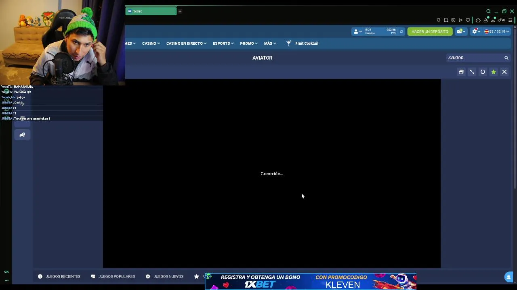Image resolution: width=517 pixels, height=290 pixels.
Task: Bookmark page with the heart icon
Action: (468, 20)
